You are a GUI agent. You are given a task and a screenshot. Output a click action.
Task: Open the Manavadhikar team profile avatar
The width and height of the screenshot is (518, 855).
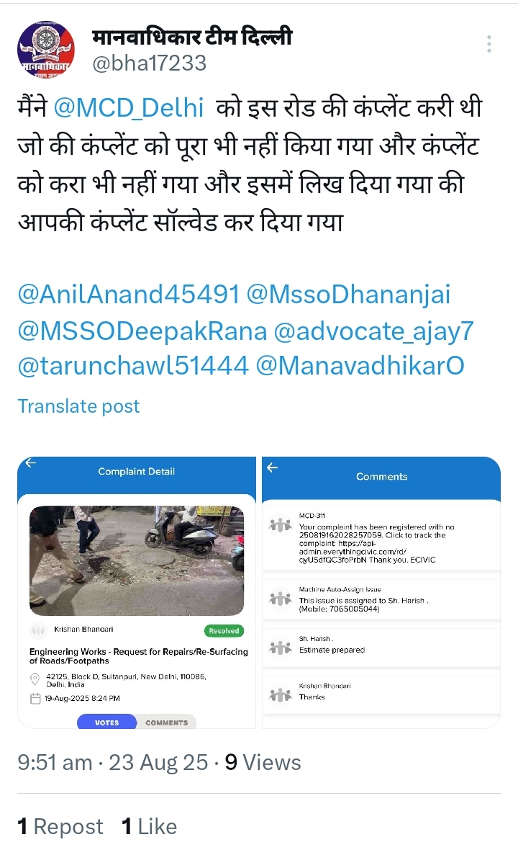point(46,50)
